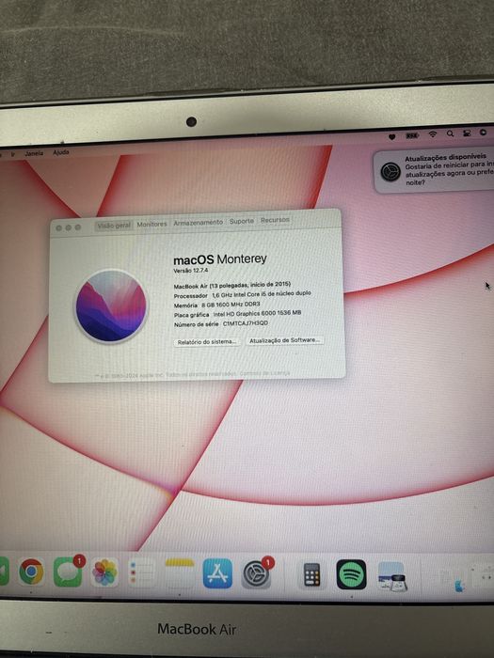The width and height of the screenshot is (494, 658).
Task: Open the Suporte tab
Action: point(242,221)
